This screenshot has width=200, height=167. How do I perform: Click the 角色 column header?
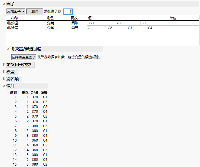(x=50, y=18)
